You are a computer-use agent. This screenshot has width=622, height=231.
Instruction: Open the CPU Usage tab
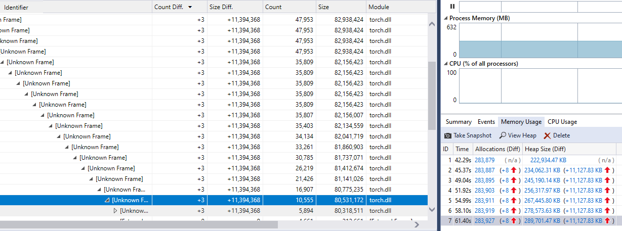point(562,122)
